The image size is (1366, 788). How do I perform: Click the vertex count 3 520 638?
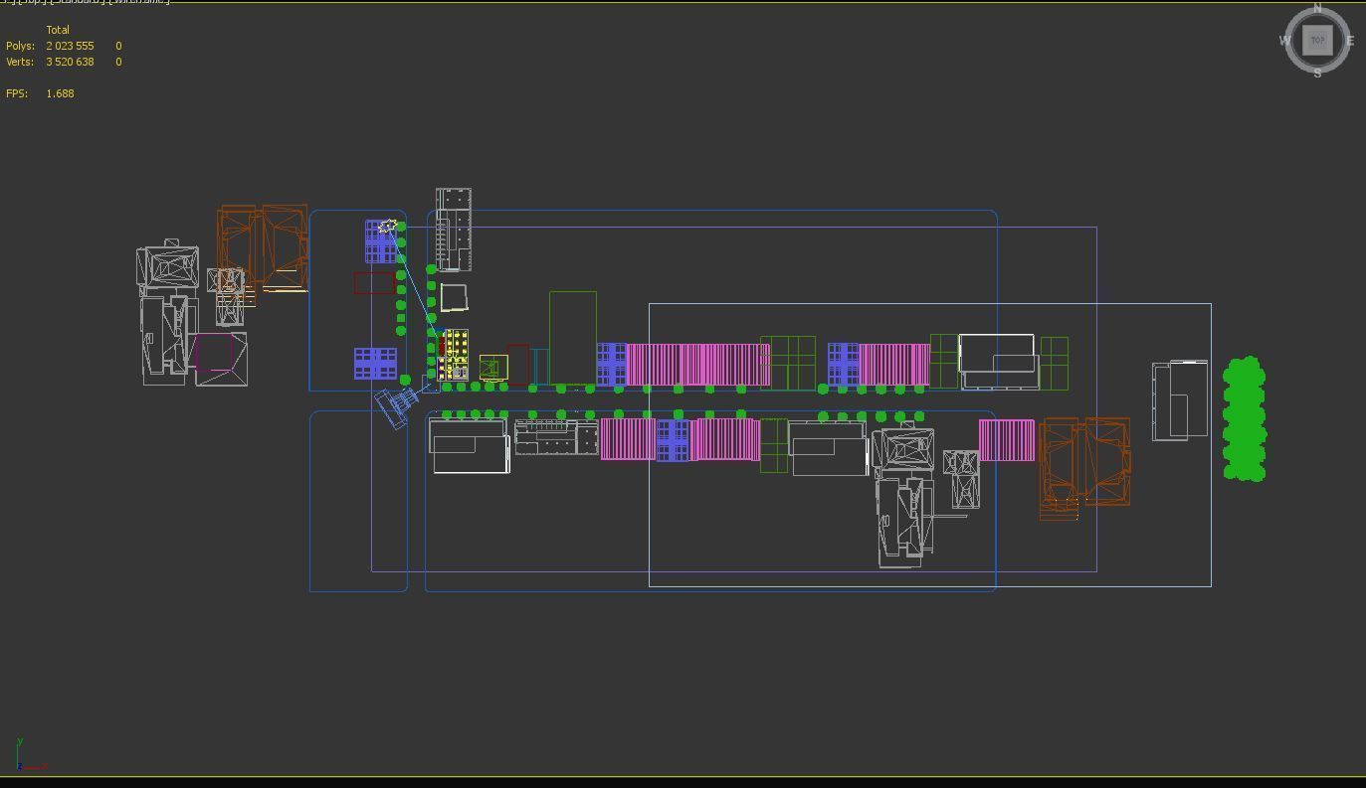pyautogui.click(x=70, y=62)
